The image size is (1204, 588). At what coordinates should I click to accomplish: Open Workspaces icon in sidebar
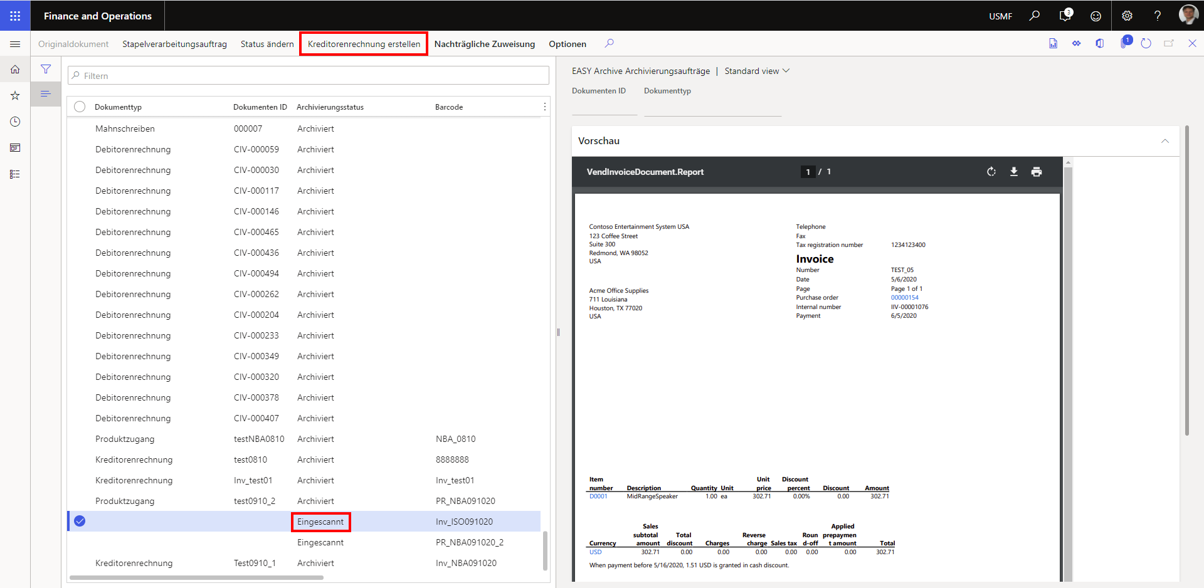point(15,148)
